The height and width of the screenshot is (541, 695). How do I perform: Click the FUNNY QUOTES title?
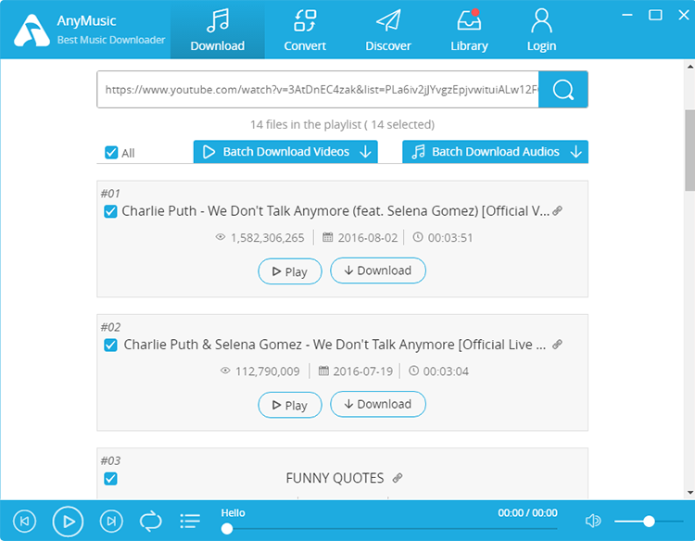pos(335,478)
